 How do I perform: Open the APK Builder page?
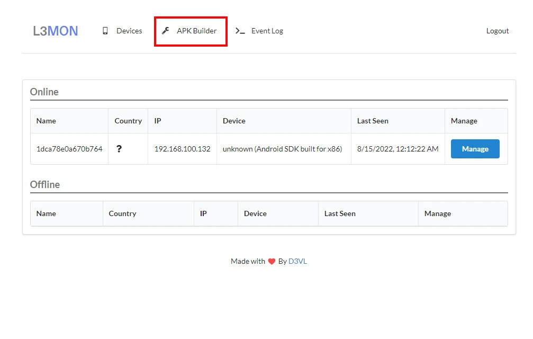[x=196, y=31]
